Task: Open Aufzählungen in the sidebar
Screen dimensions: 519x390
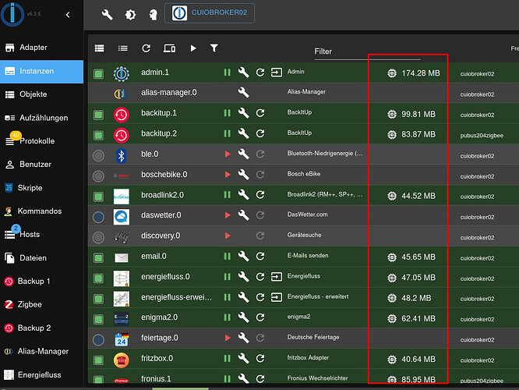Action: click(x=42, y=118)
